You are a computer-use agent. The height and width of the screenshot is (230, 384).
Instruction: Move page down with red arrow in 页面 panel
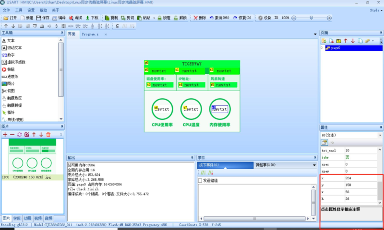[x=353, y=41]
